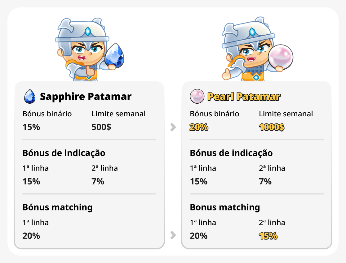Screen dimensions: 346x263
Task: Click the Bónus matching heading on the left card
Action: tap(57, 207)
